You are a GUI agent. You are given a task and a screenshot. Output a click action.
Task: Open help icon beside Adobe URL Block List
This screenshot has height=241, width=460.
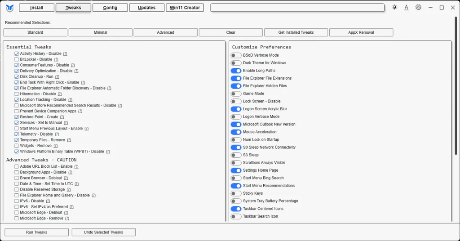click(76, 166)
